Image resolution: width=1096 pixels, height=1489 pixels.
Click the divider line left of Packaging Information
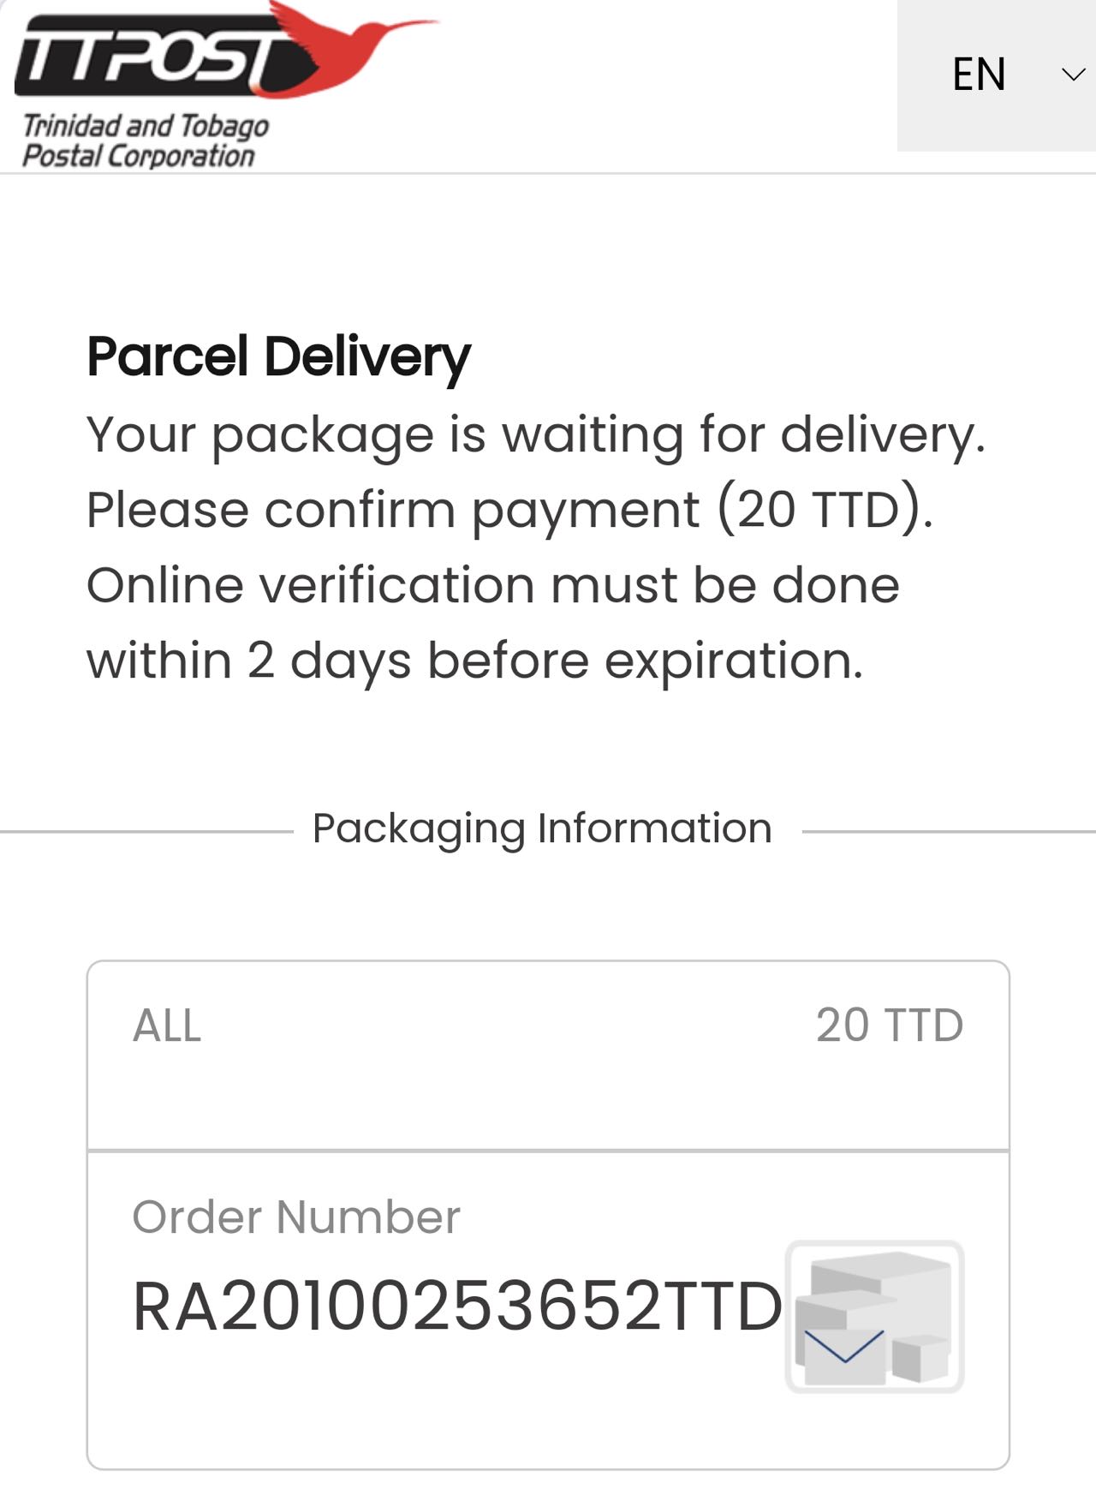coord(146,831)
